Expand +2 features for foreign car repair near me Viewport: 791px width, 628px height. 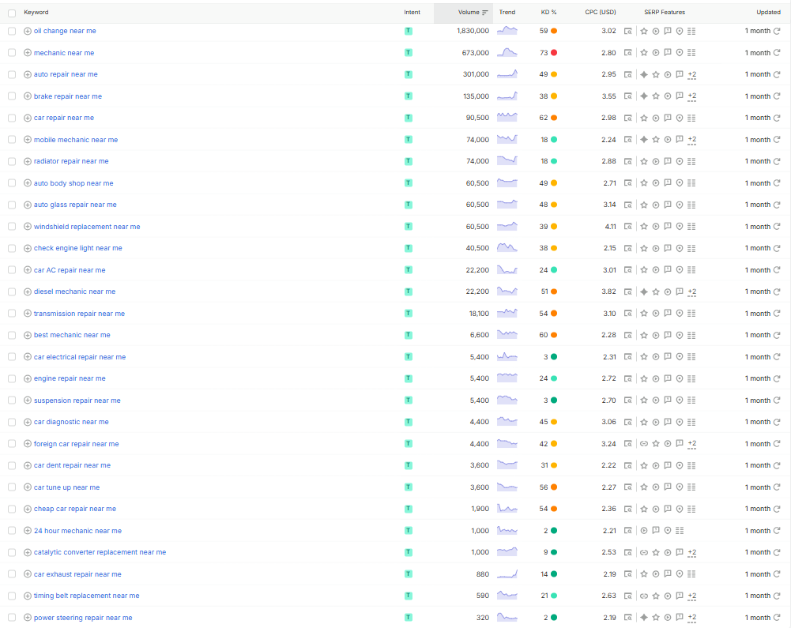tap(692, 445)
